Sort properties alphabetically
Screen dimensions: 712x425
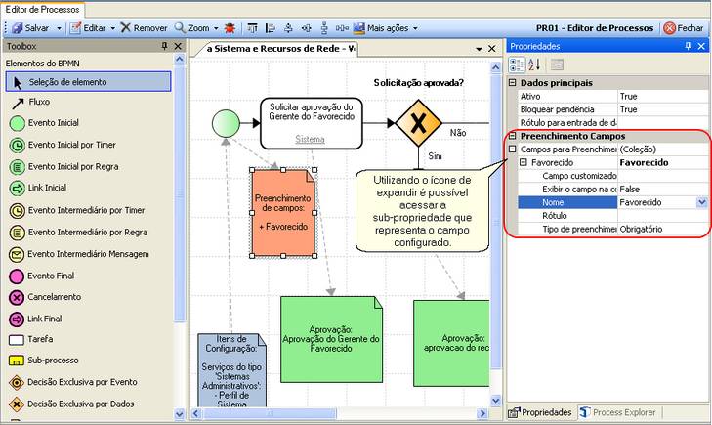click(x=534, y=64)
